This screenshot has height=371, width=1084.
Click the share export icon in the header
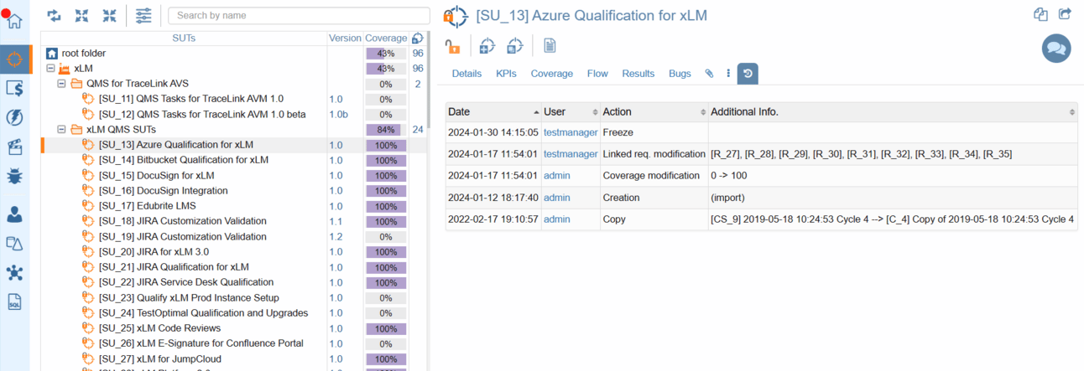1066,13
